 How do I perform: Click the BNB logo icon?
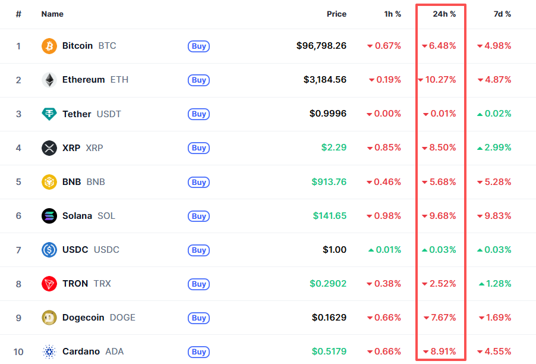[49, 182]
